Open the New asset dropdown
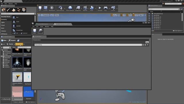 (x=4, y=40)
